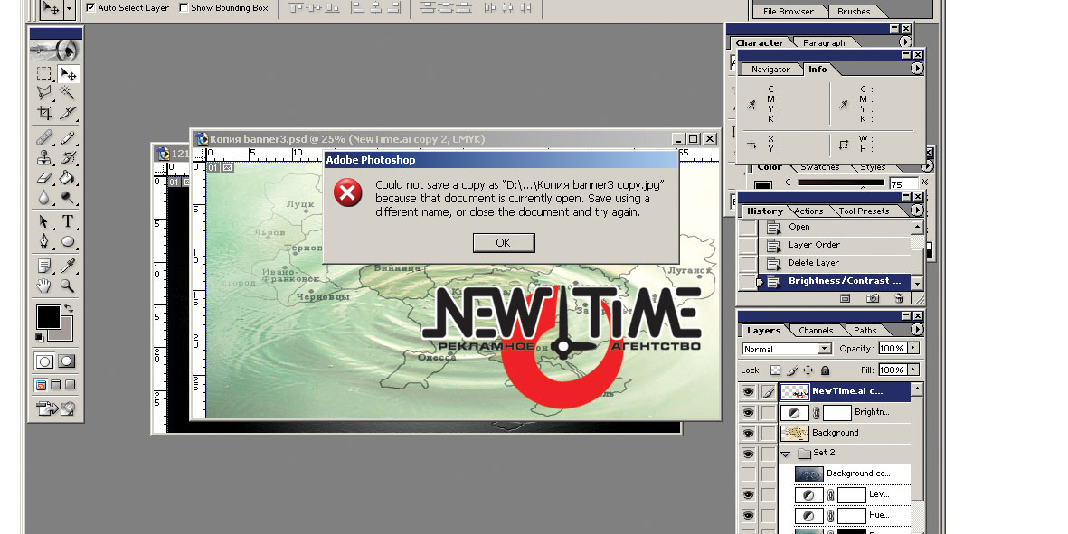Select the Burn tool

pos(68,197)
